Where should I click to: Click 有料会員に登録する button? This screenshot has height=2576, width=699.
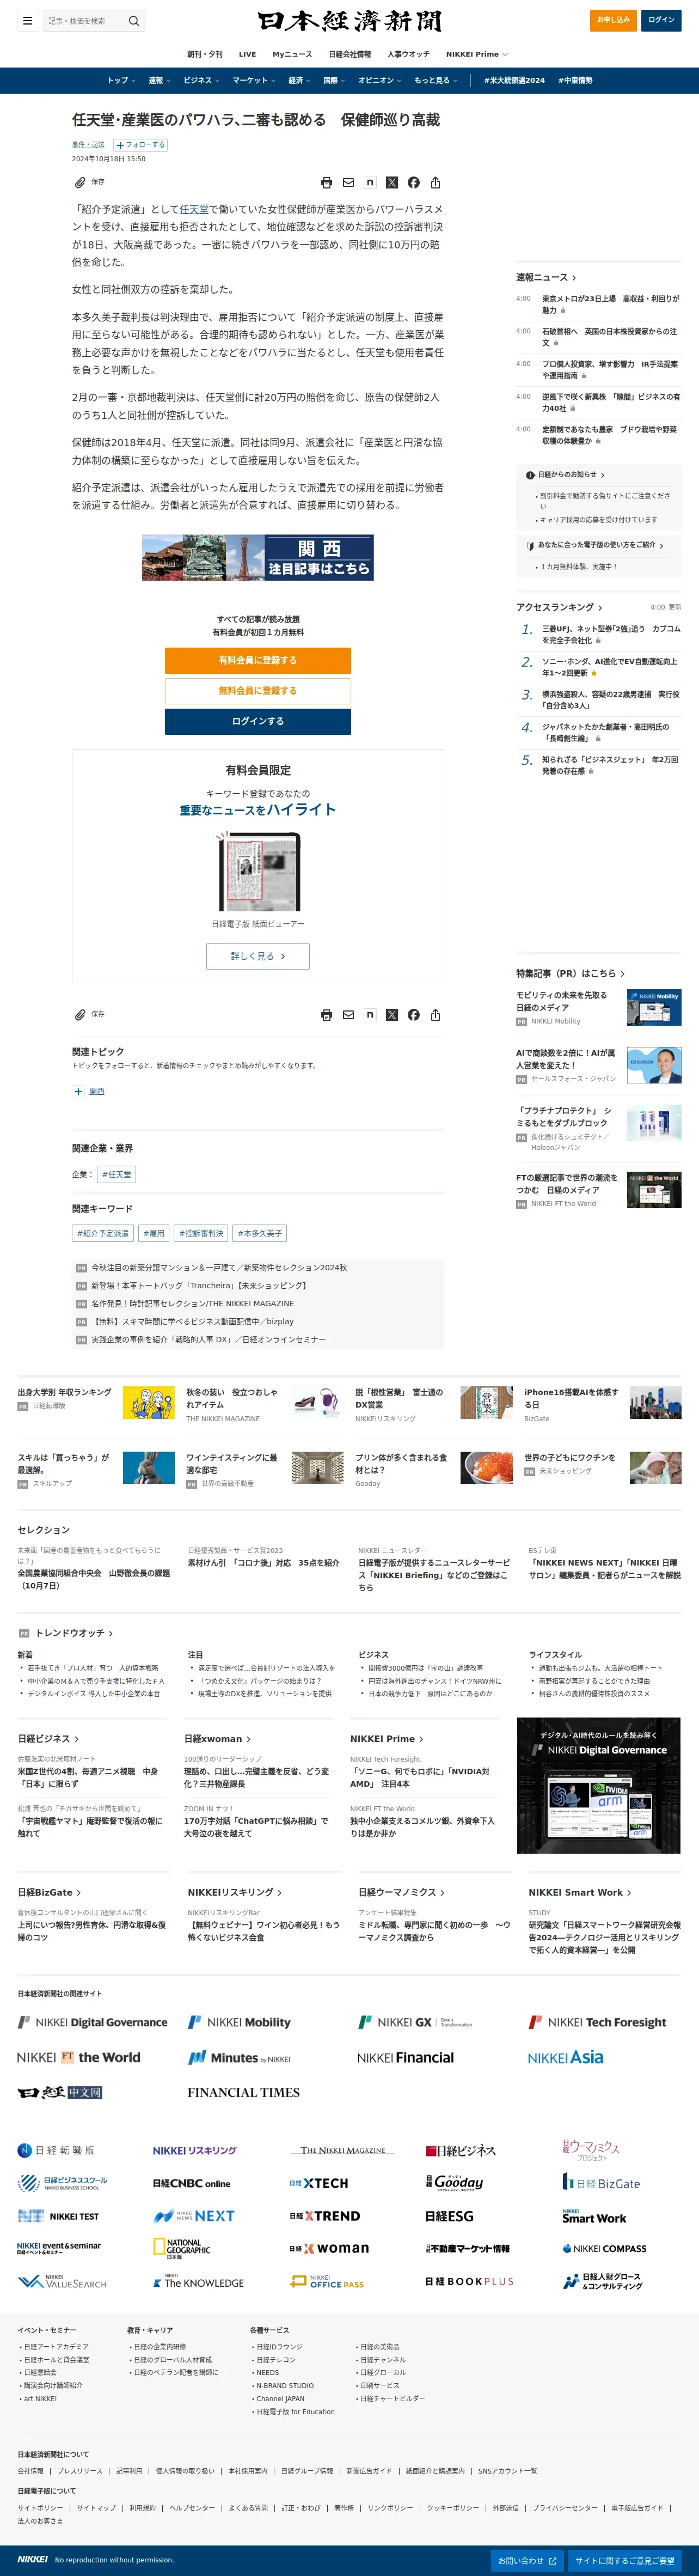(x=258, y=660)
